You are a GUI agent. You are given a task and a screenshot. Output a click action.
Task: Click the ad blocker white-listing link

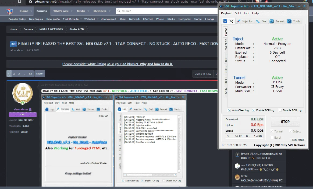[117, 64]
